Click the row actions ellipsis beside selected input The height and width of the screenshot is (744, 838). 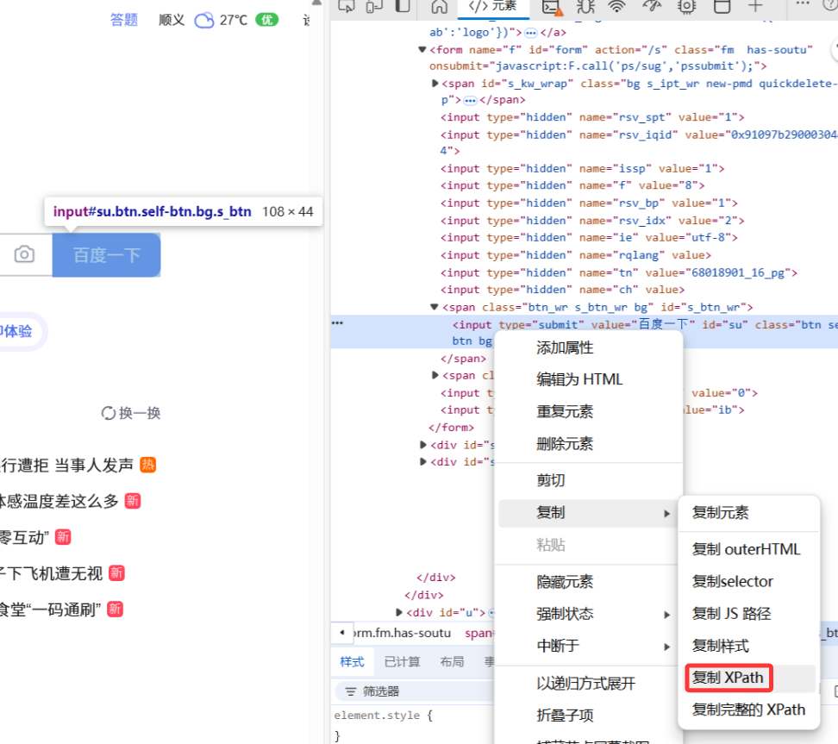click(337, 322)
